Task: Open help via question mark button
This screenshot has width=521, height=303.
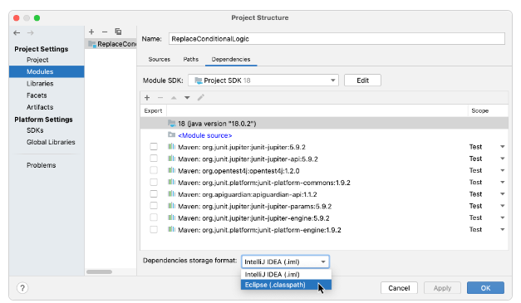Action: [x=22, y=288]
